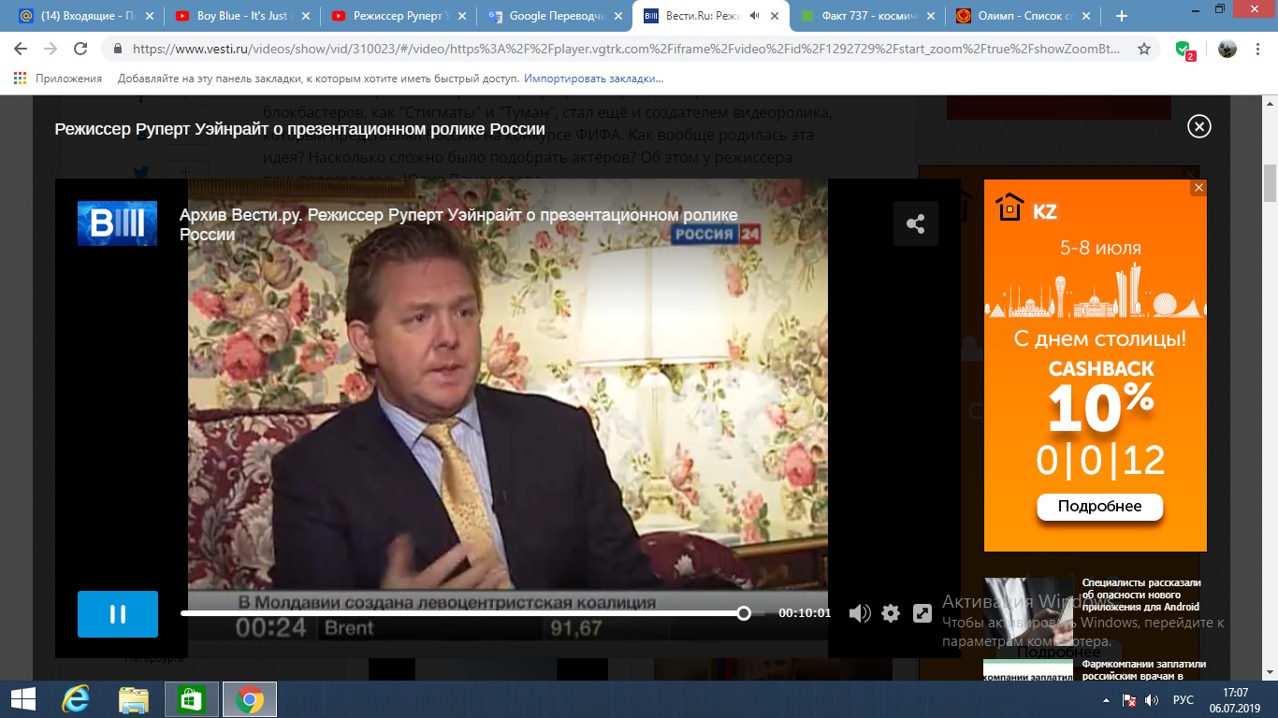Open File Explorer from taskbar
Image resolution: width=1278 pixels, height=718 pixels.
click(x=134, y=698)
